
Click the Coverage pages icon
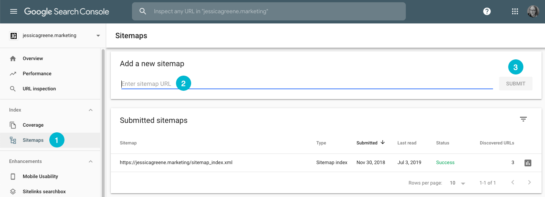13,125
